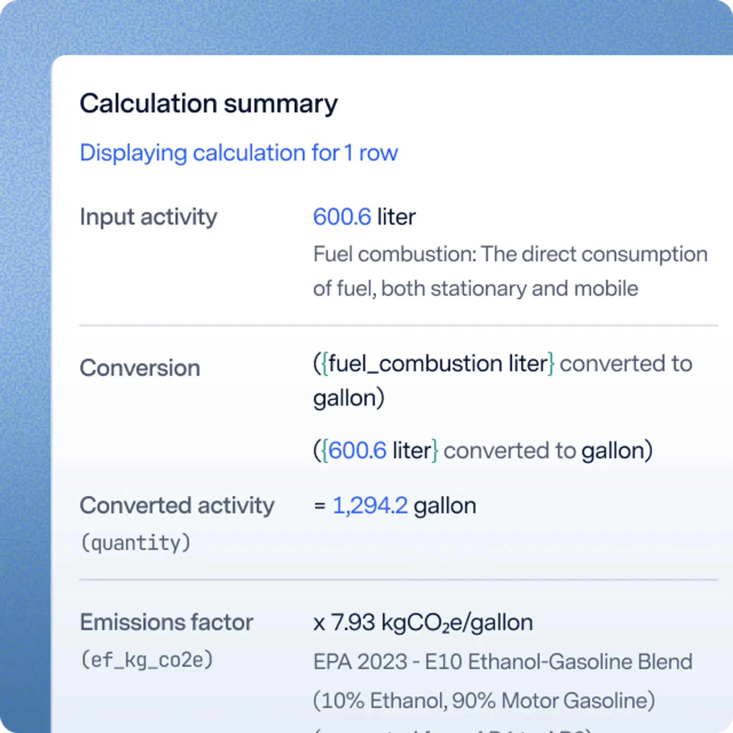
Task: Click the Emissions factor row label
Action: coord(166,621)
